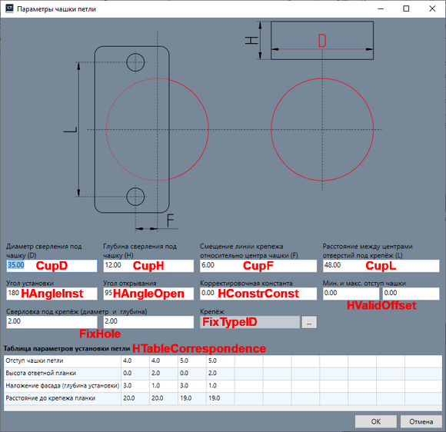Image resolution: width=446 pixels, height=432 pixels.
Task: Select first cell in Отступ чашки петли row
Action: (x=135, y=361)
